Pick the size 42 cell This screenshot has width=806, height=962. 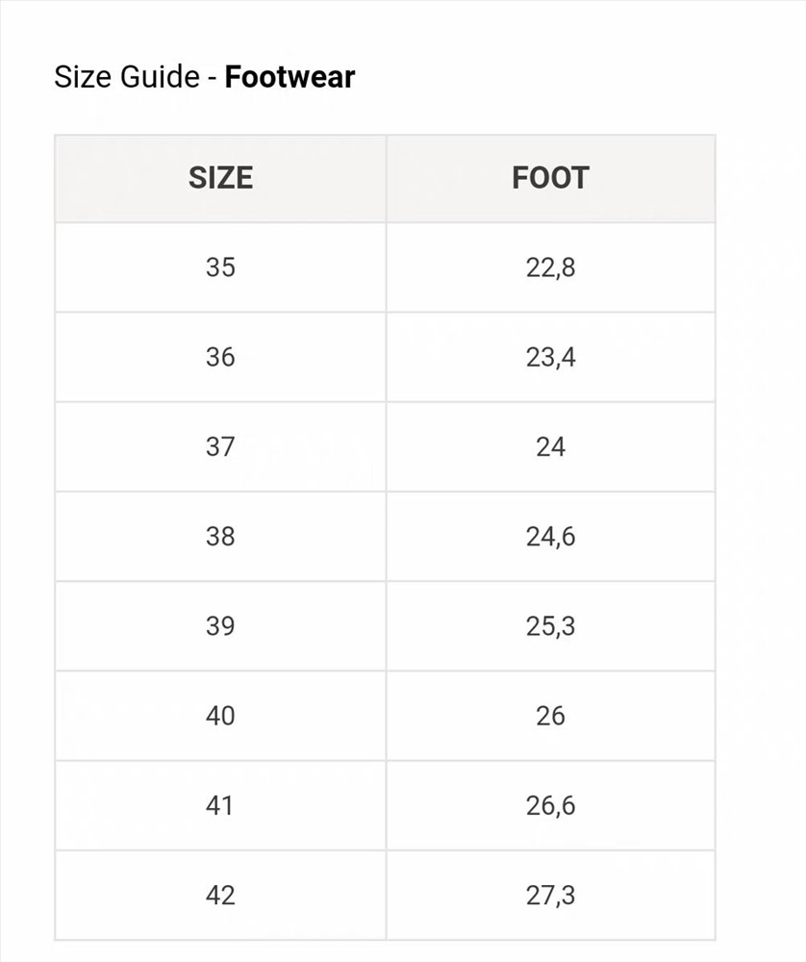tap(220, 896)
